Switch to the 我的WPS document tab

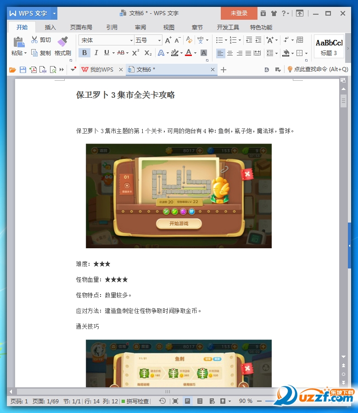tap(101, 70)
